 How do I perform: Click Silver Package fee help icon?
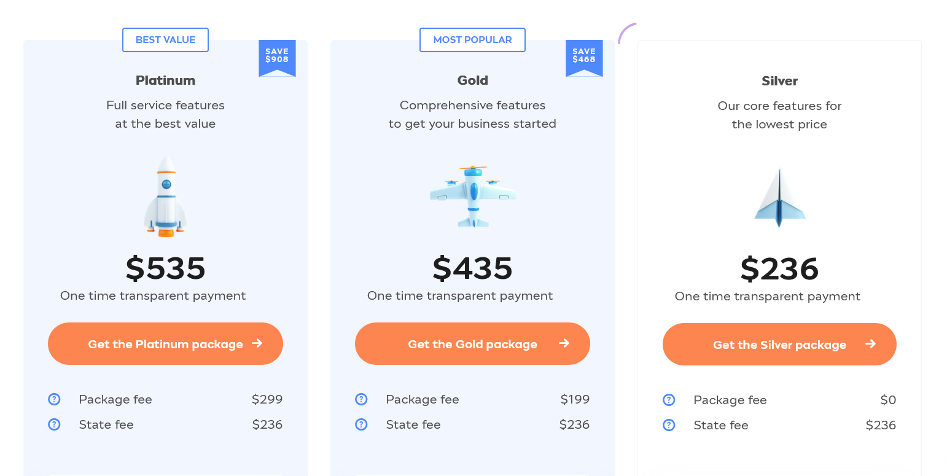(x=669, y=400)
